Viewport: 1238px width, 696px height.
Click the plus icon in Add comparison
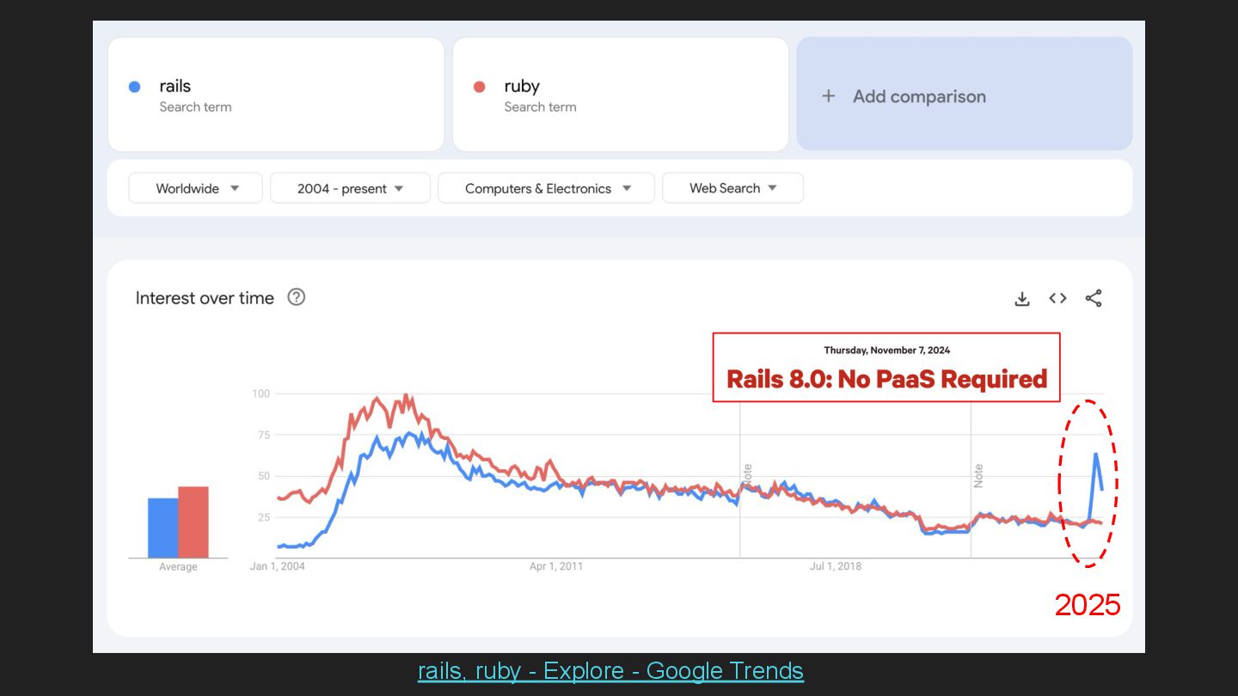coord(828,96)
